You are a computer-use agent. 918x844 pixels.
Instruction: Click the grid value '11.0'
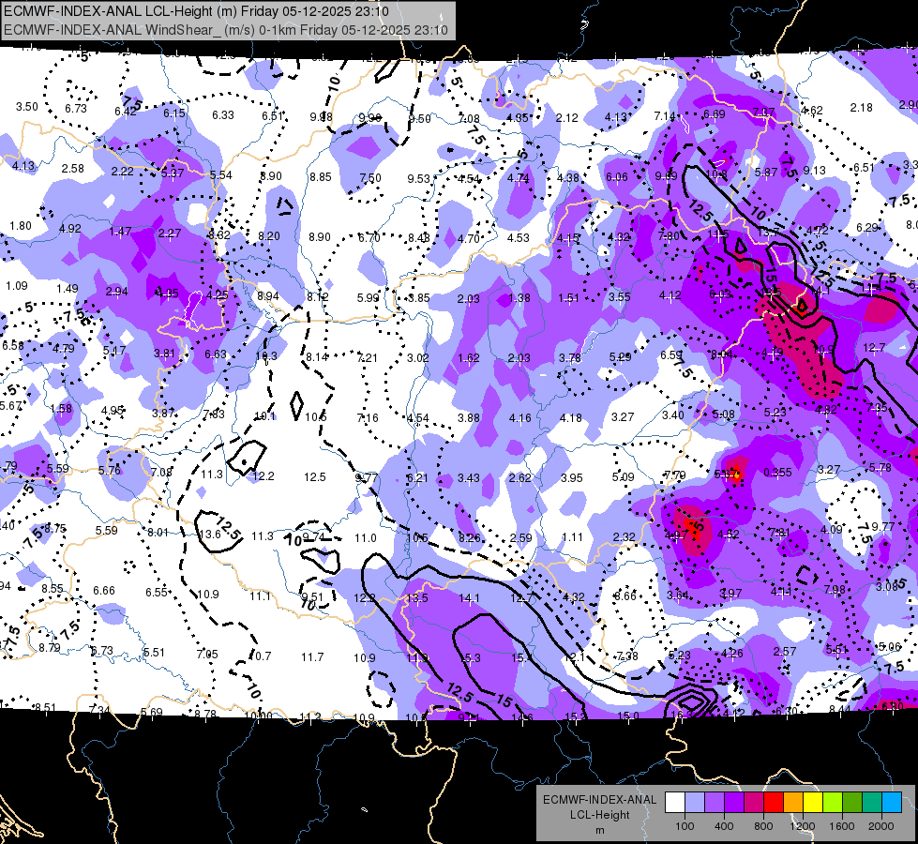[366, 537]
